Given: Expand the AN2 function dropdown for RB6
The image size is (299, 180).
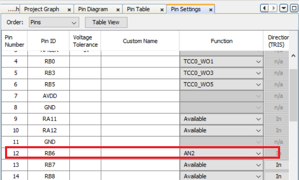Looking at the screenshot, I should tap(221, 153).
